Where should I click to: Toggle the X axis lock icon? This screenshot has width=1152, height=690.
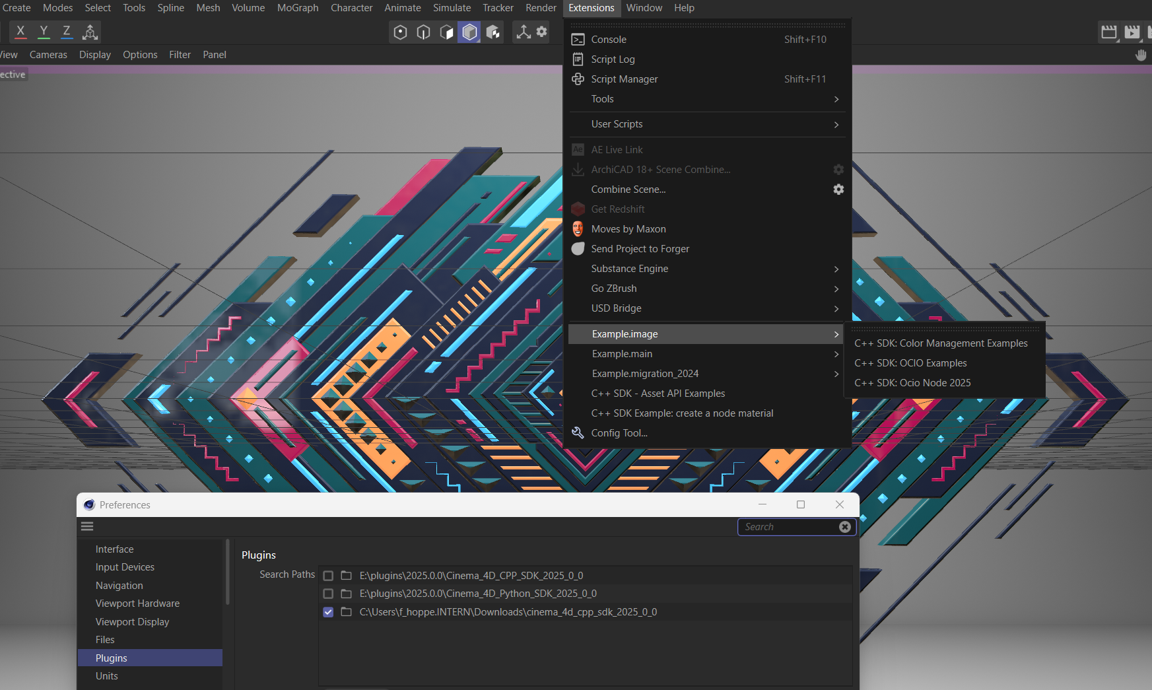tap(20, 31)
